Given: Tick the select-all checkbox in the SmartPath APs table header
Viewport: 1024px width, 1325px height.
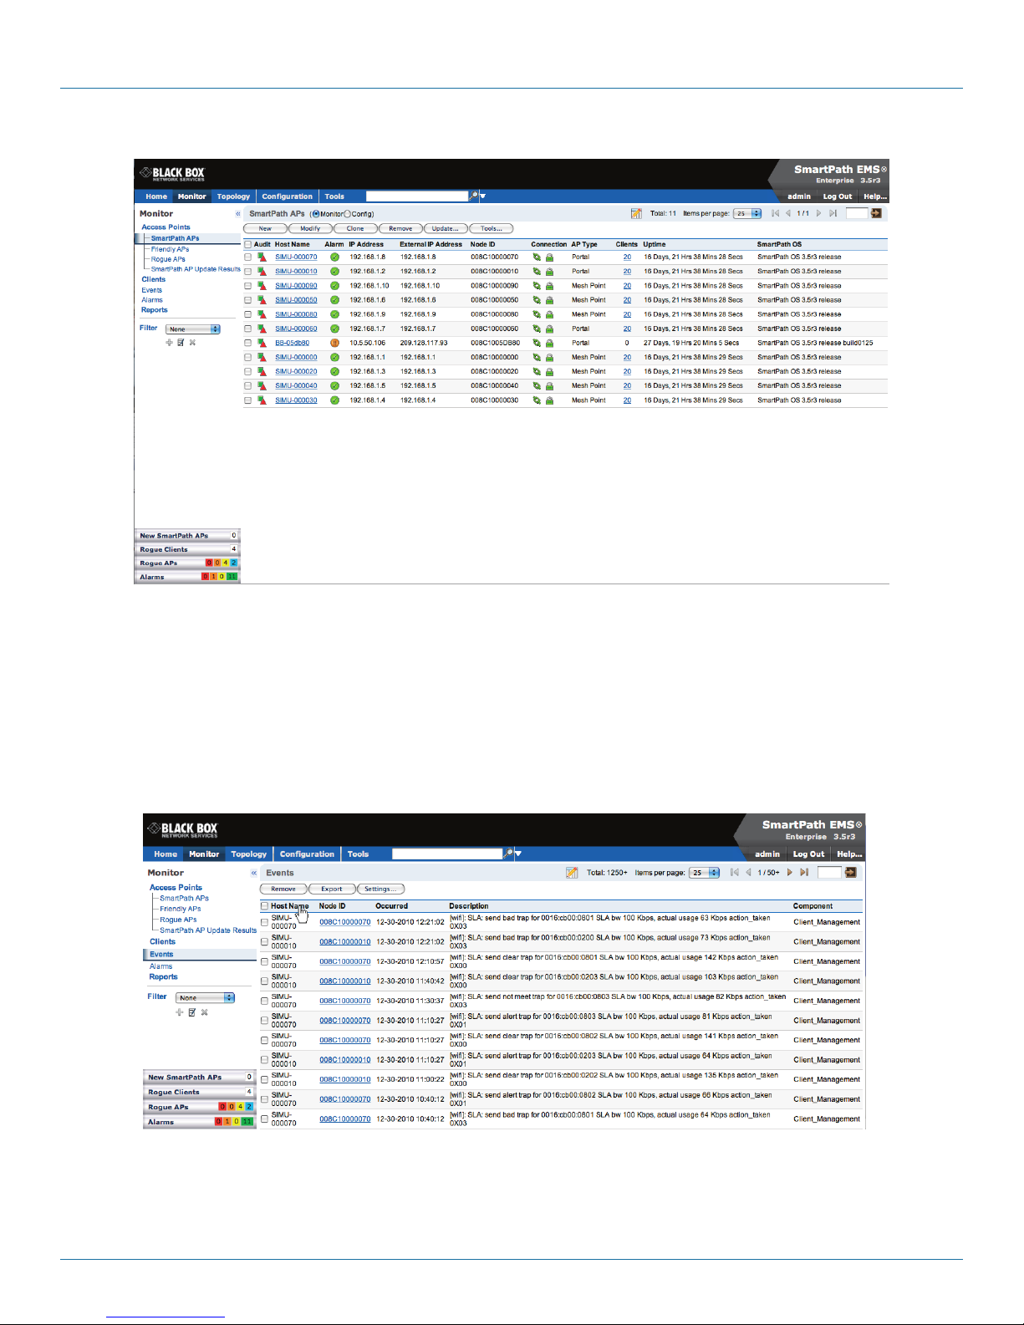Looking at the screenshot, I should [x=247, y=245].
